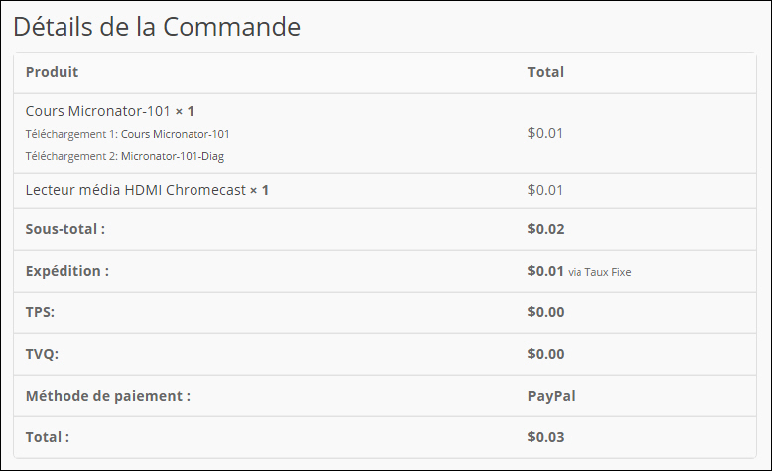Click the Expédition amount $0.01
772x471 pixels.
pos(545,271)
